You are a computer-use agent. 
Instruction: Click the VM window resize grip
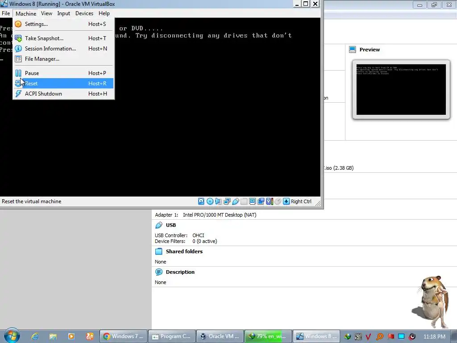(318, 203)
